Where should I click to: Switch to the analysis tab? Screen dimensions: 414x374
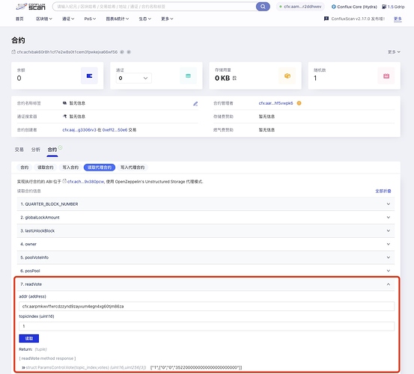pos(36,150)
